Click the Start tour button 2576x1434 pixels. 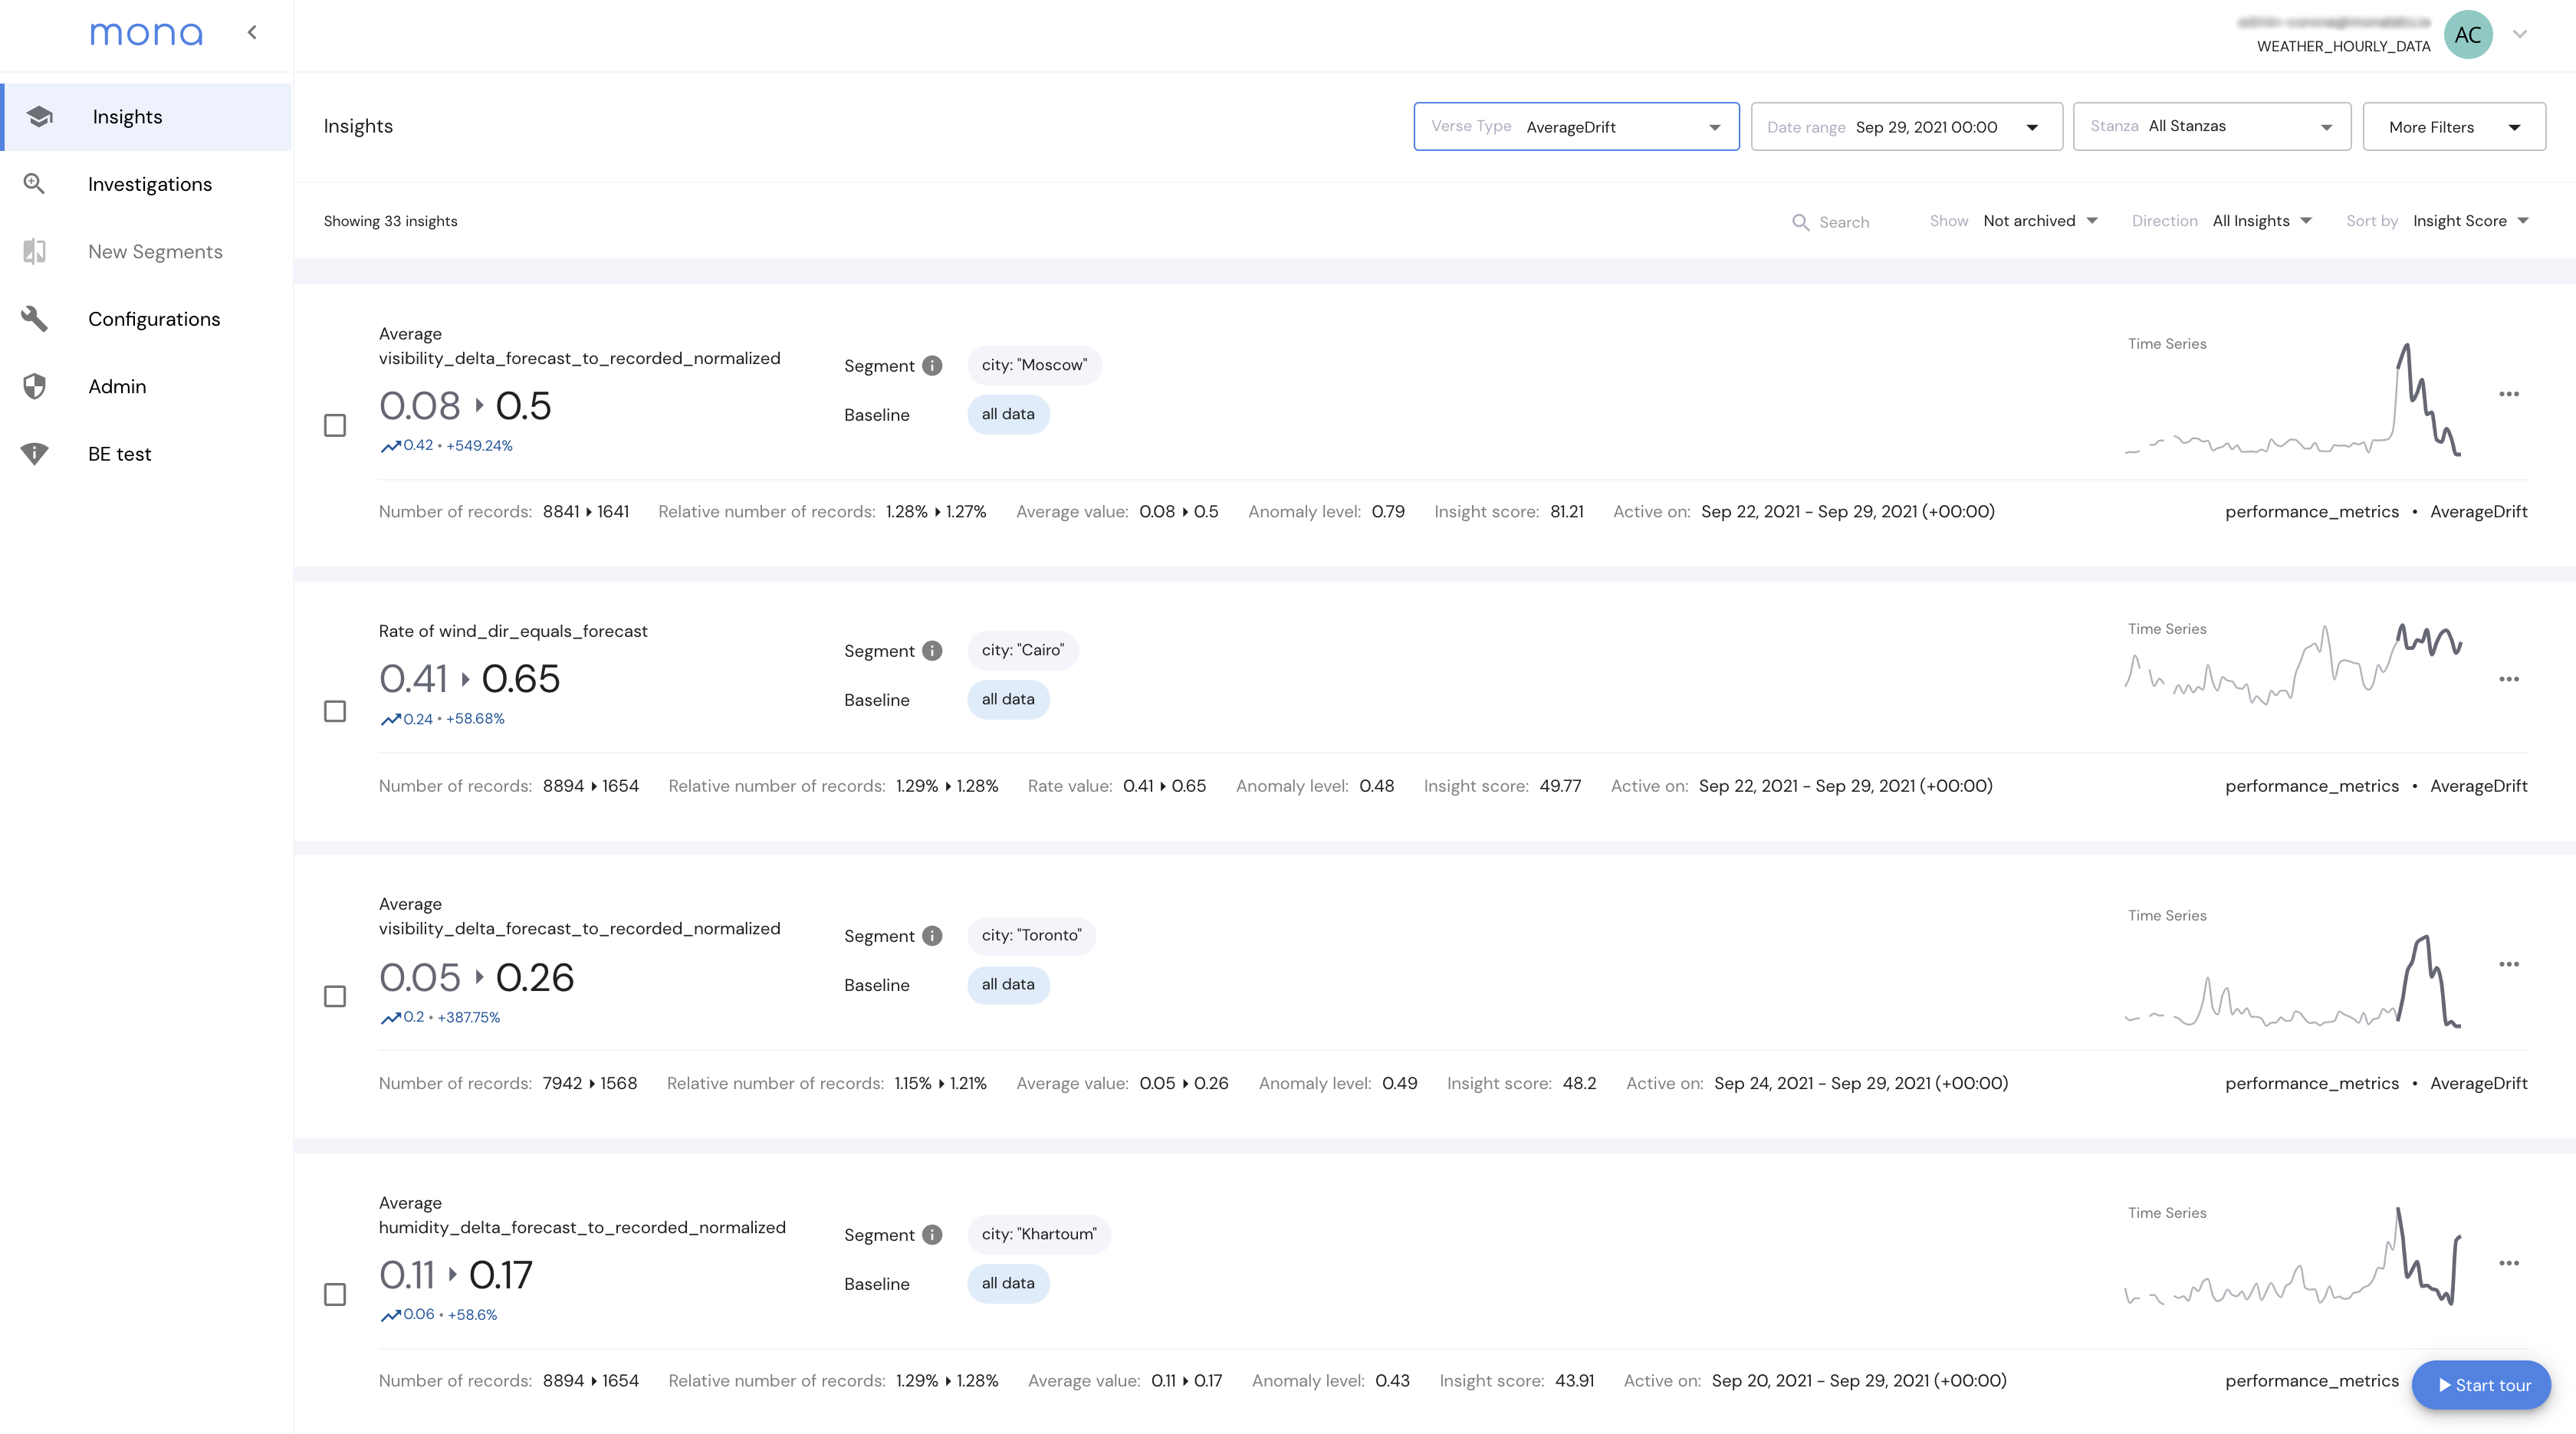click(2481, 1385)
